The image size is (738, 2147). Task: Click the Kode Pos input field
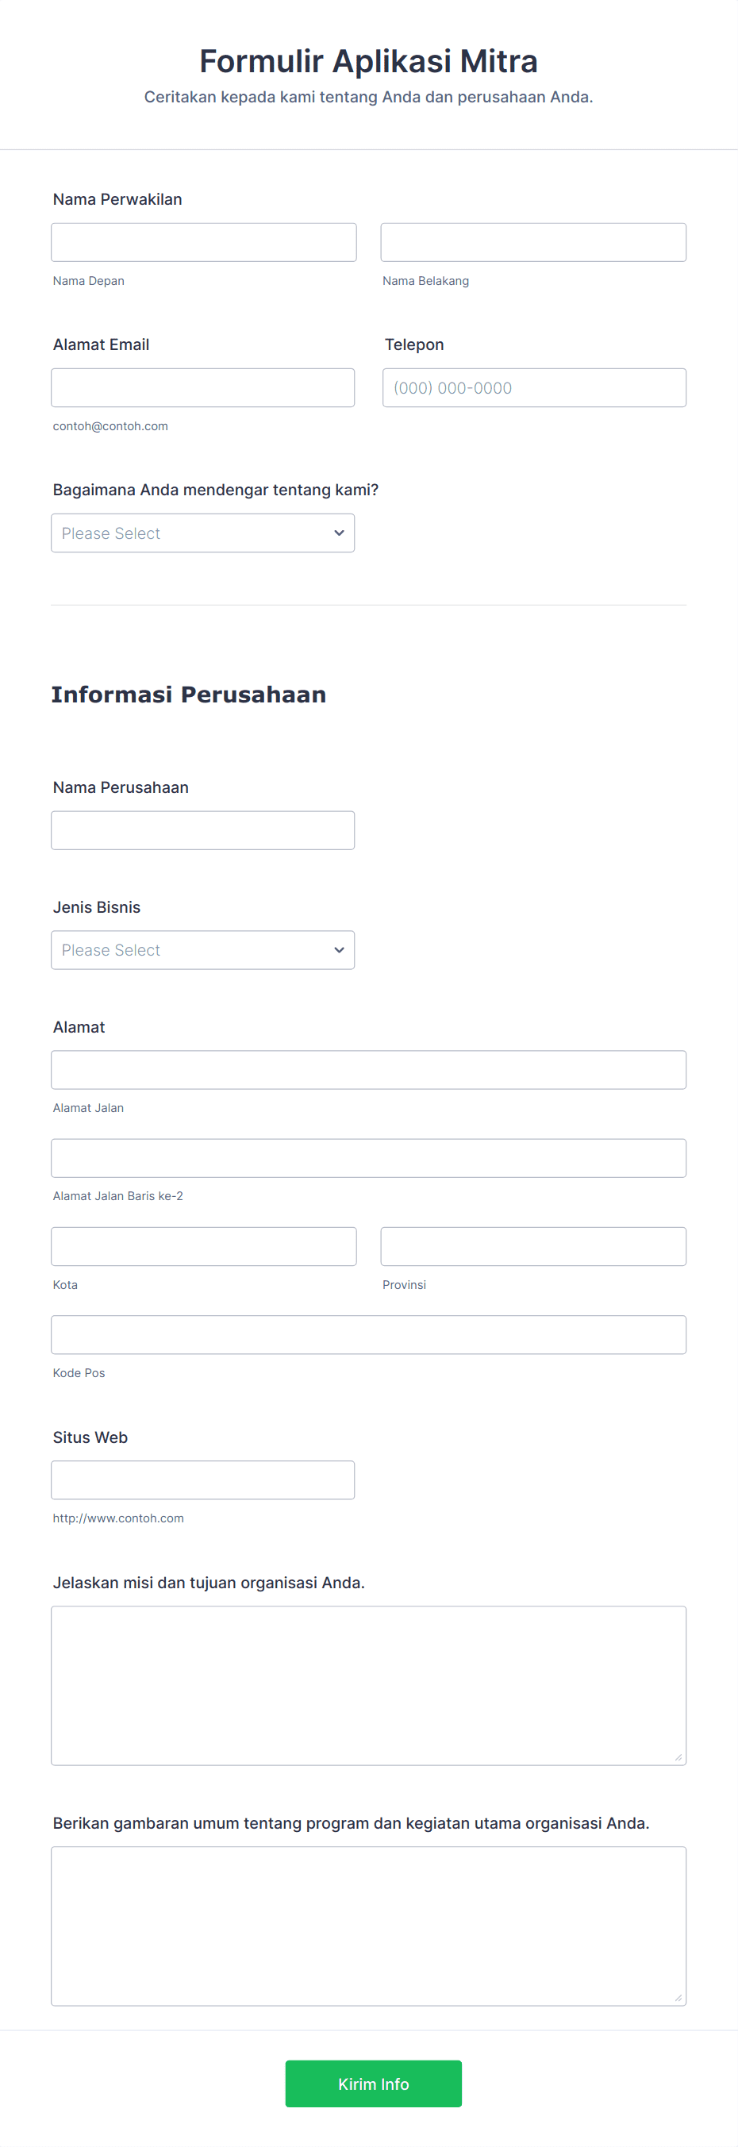pos(368,1334)
